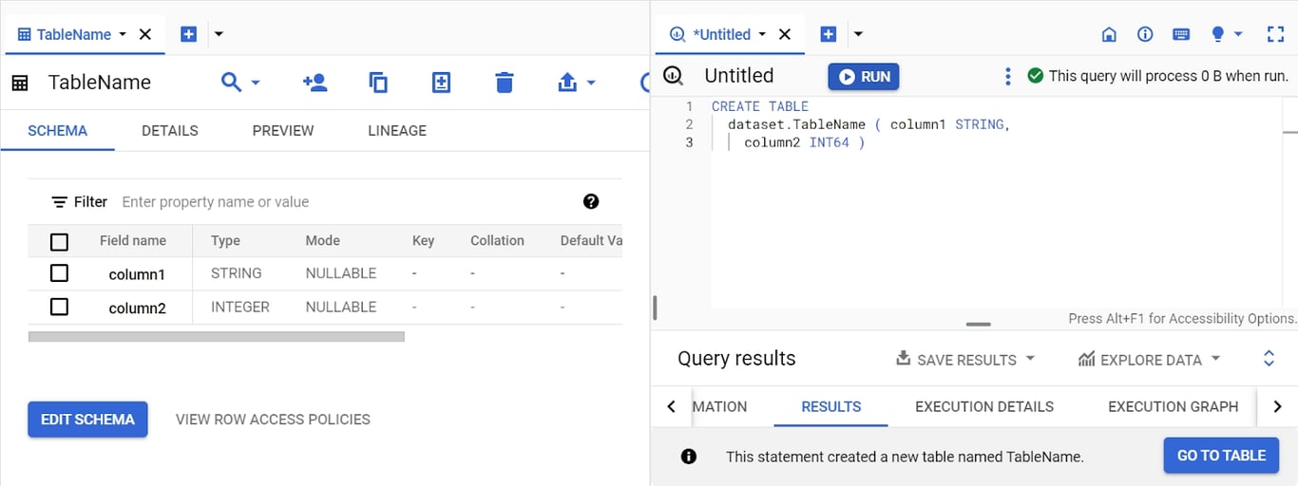Open the filter help question-mark icon
The width and height of the screenshot is (1298, 486).
coord(591,201)
